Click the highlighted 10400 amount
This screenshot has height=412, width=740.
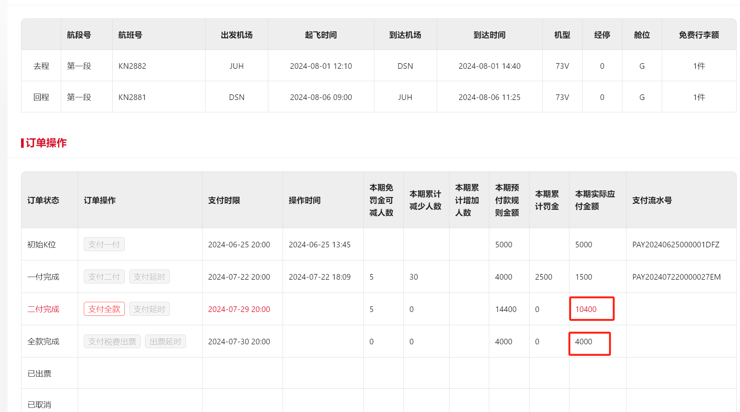coord(586,309)
